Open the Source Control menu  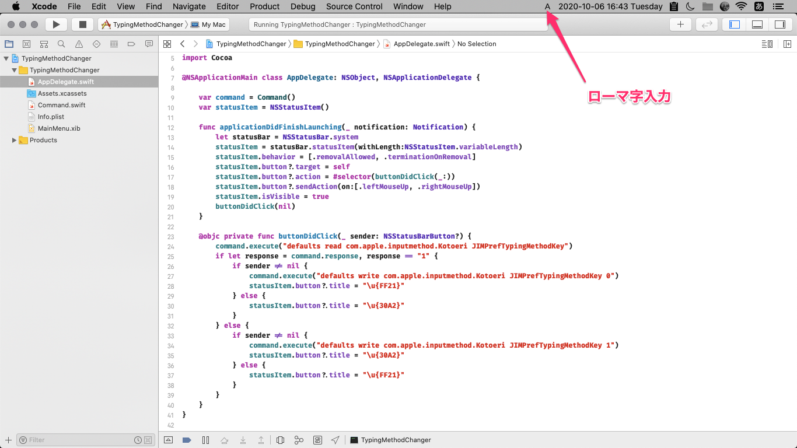(x=354, y=6)
